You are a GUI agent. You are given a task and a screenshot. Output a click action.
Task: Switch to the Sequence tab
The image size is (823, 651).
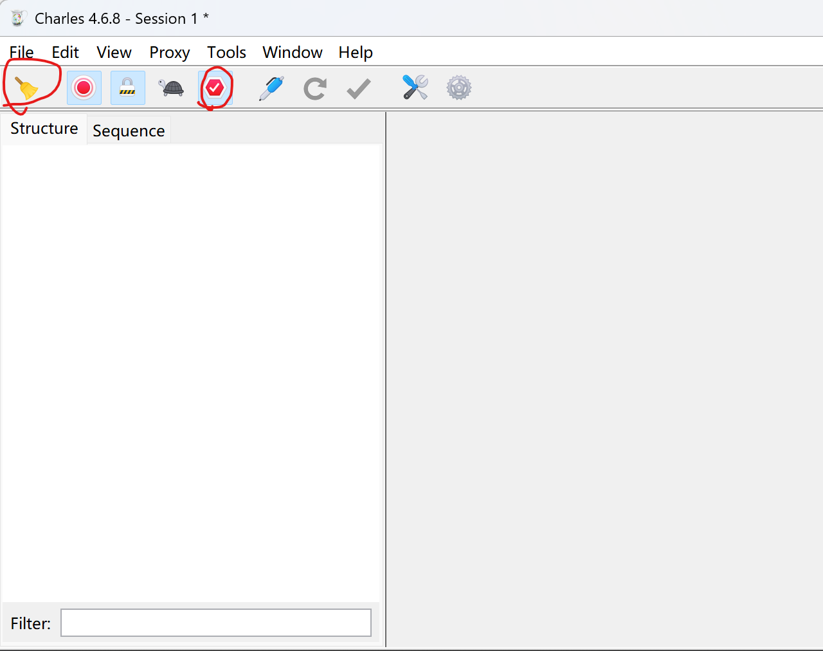pos(129,131)
